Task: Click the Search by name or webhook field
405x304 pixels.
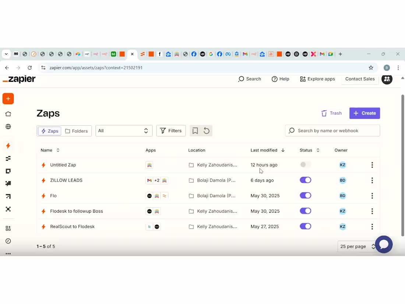Action: click(x=332, y=131)
